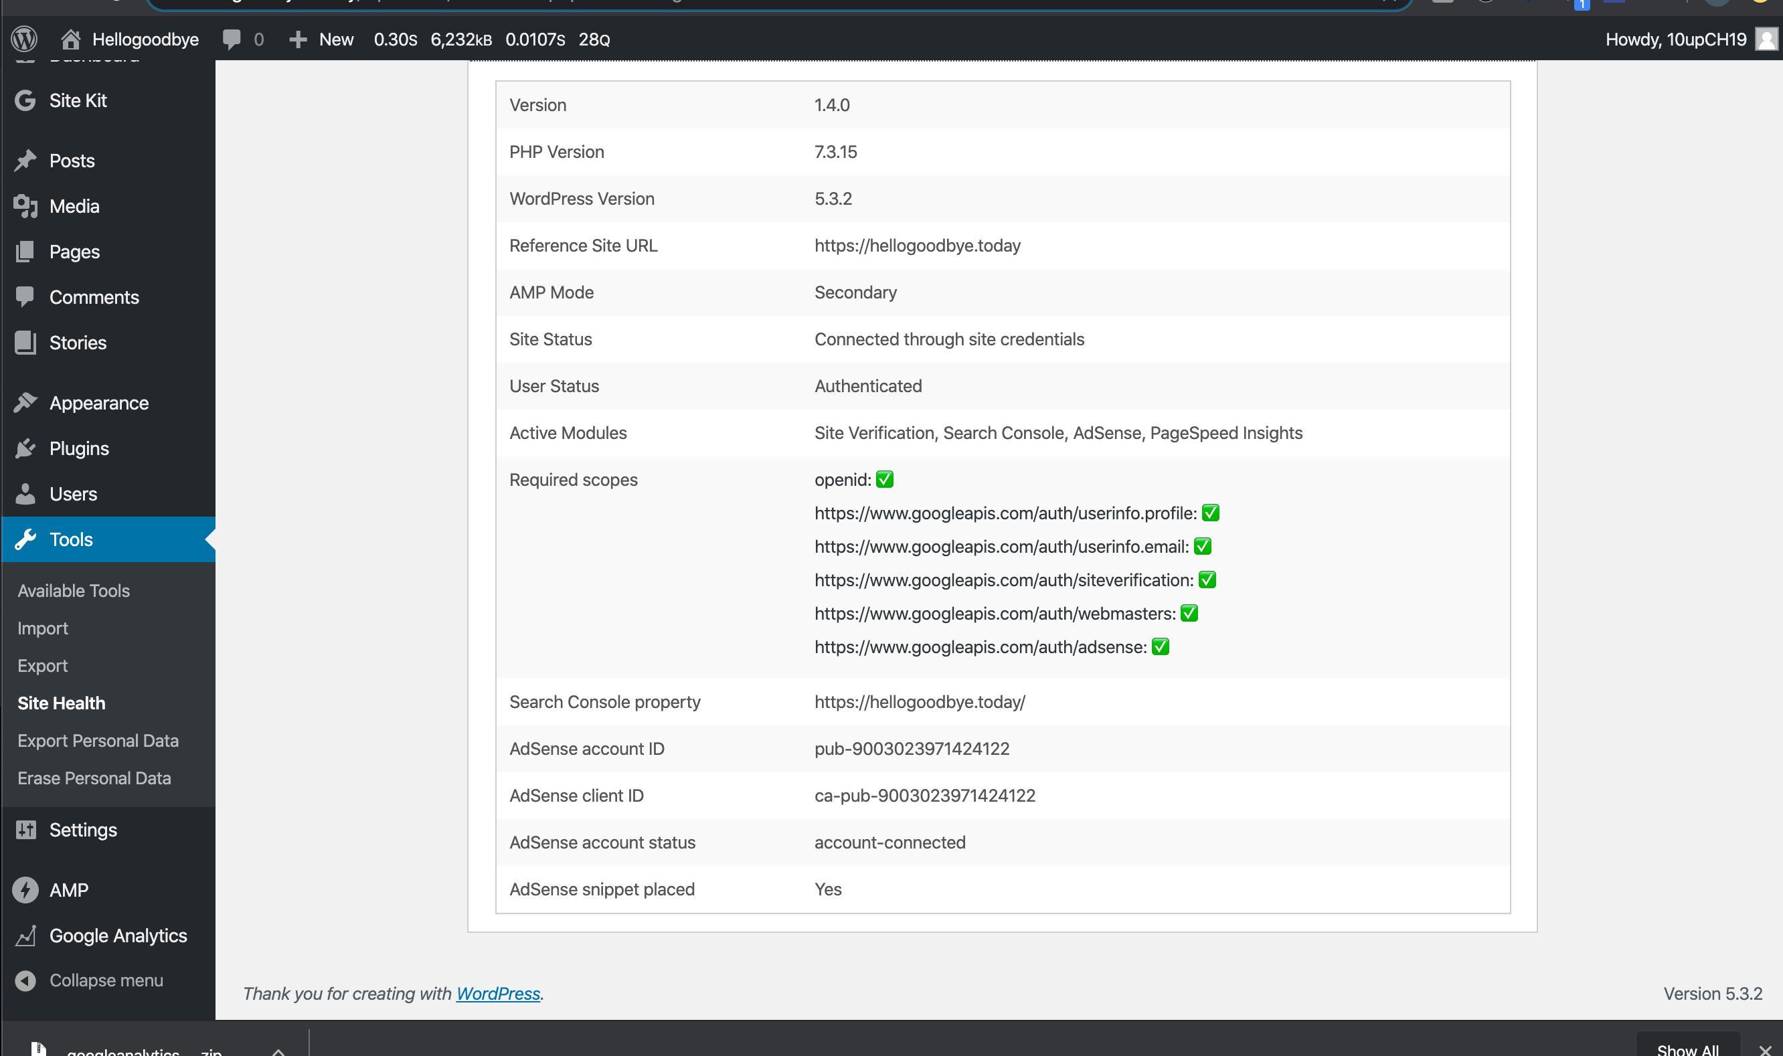The width and height of the screenshot is (1783, 1056).
Task: Click the userinfo.profile scope line
Action: click(1017, 513)
